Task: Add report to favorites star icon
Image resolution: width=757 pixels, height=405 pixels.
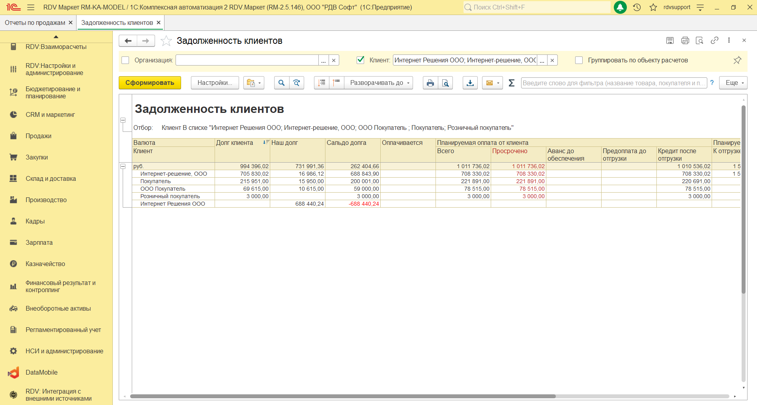Action: pos(166,41)
